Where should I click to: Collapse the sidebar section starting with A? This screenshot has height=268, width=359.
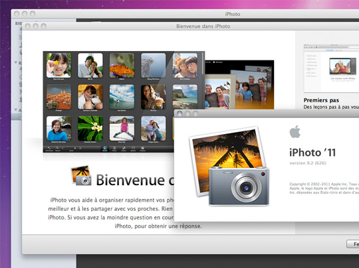16,110
